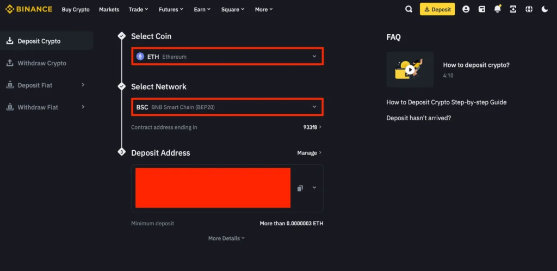Expand the Square menu
The image size is (557, 271).
(233, 10)
